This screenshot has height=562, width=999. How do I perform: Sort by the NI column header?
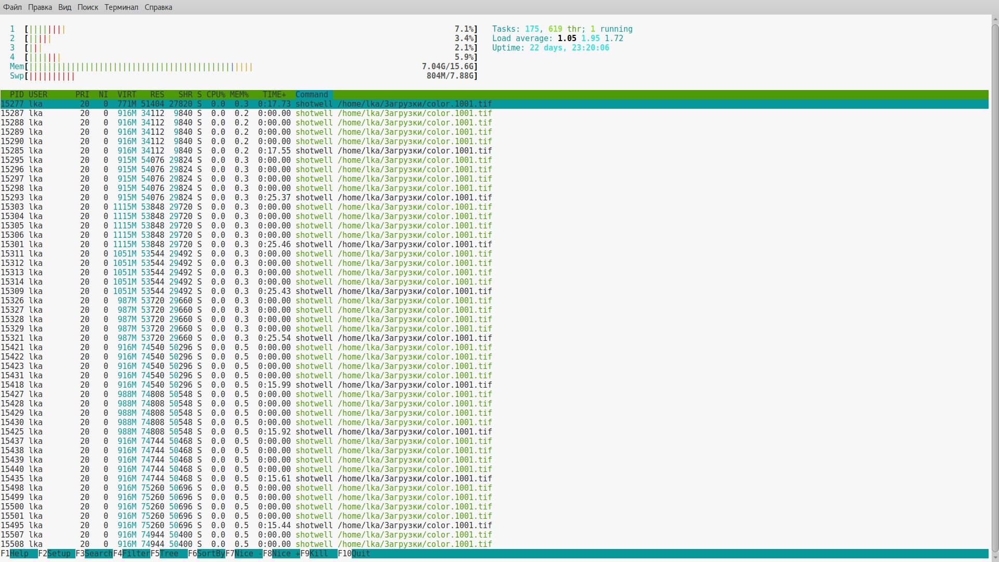click(x=104, y=95)
